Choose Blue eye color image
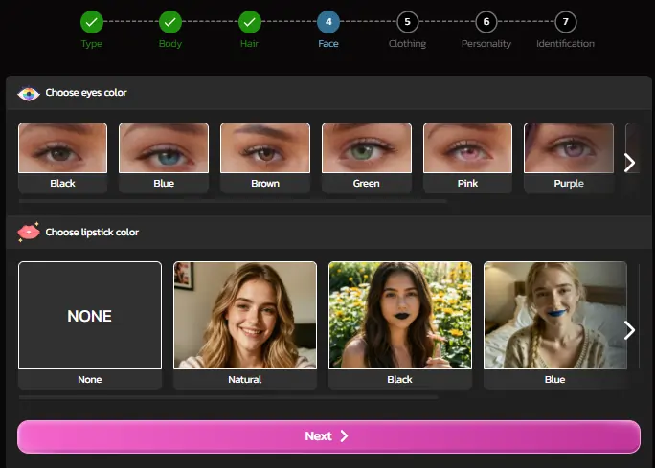Viewport: 655px width, 468px height. (x=164, y=147)
